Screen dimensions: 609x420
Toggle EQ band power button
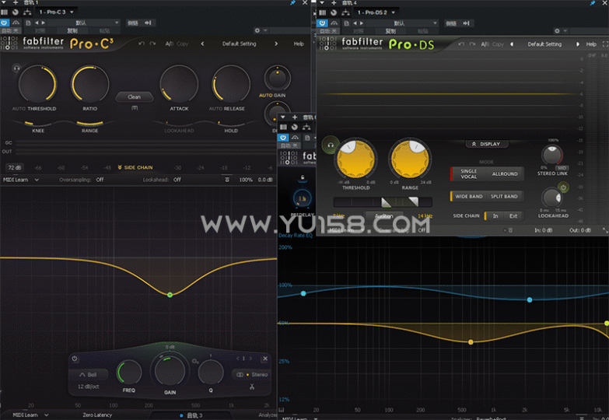[x=75, y=359]
